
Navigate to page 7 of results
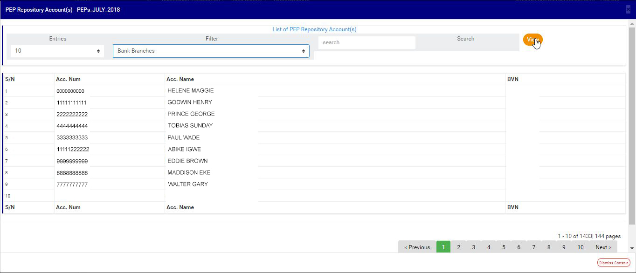click(533, 247)
